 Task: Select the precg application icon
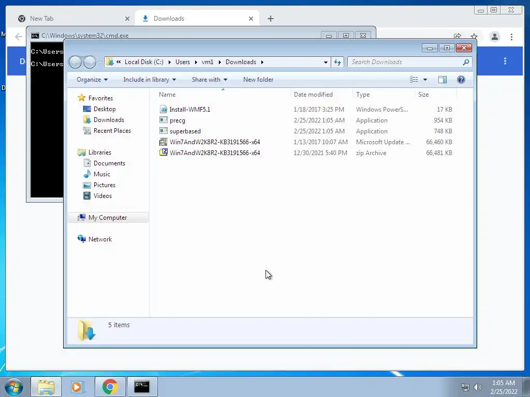(x=164, y=120)
